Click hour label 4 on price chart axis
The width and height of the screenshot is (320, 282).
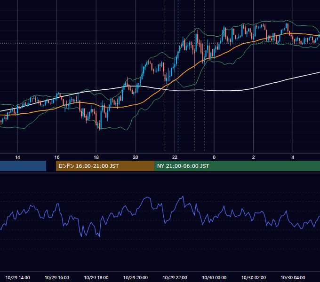[293, 157]
